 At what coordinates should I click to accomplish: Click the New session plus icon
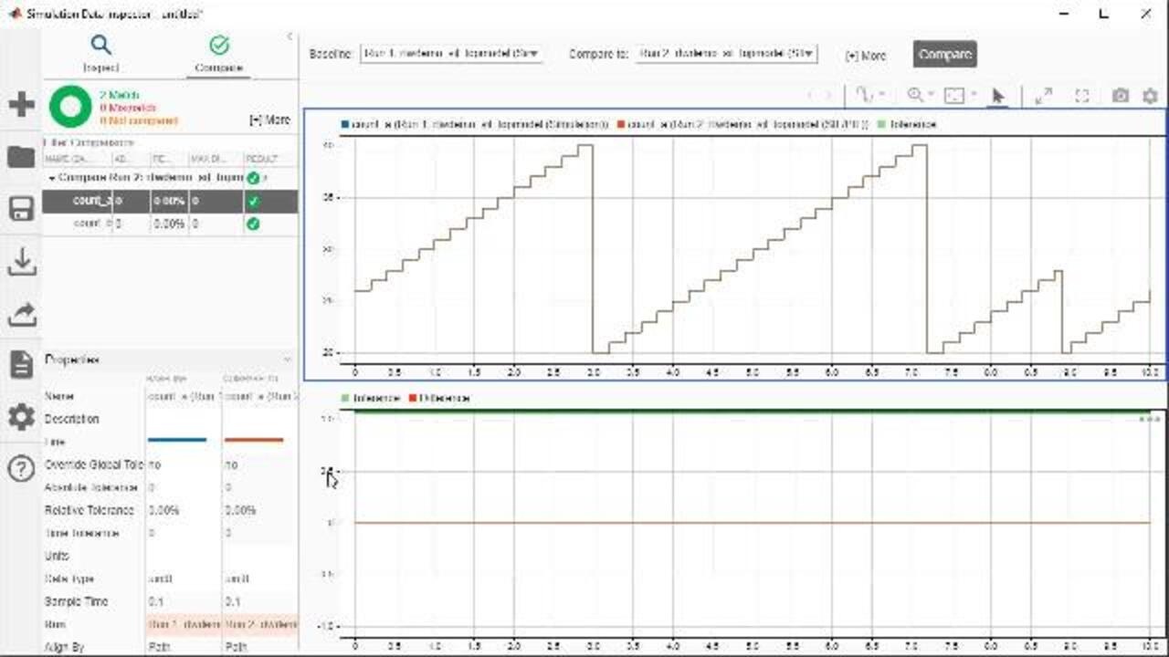21,104
